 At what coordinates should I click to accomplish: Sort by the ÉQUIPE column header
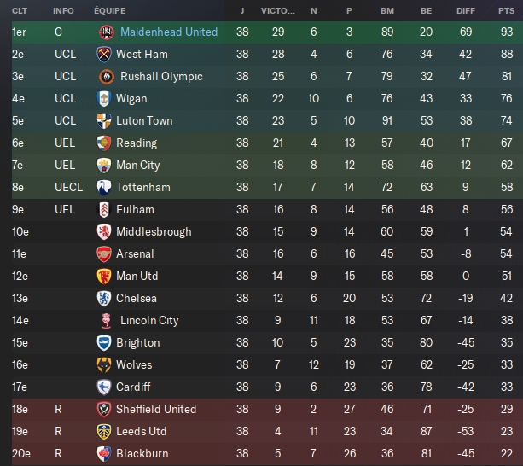point(109,11)
